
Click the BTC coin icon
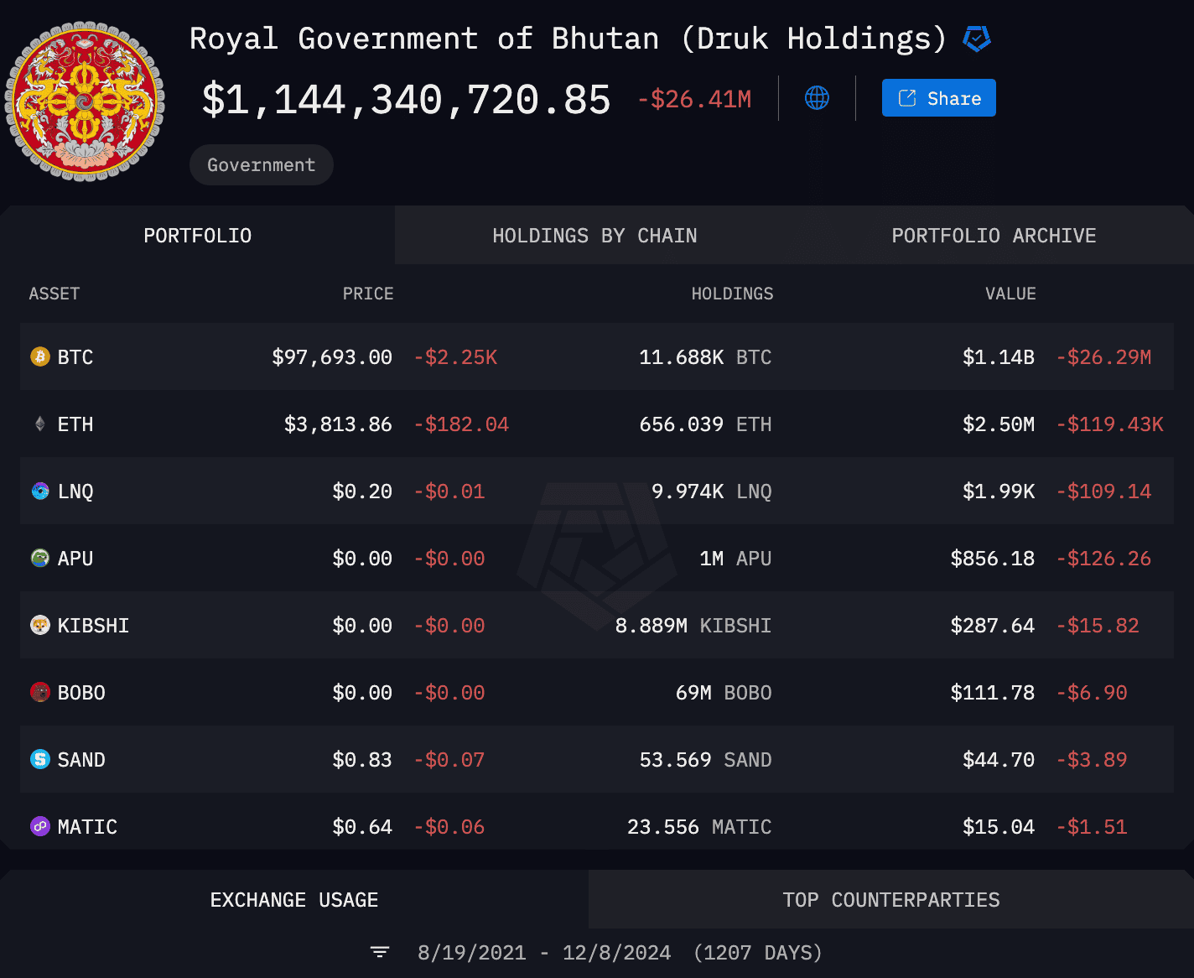40,356
